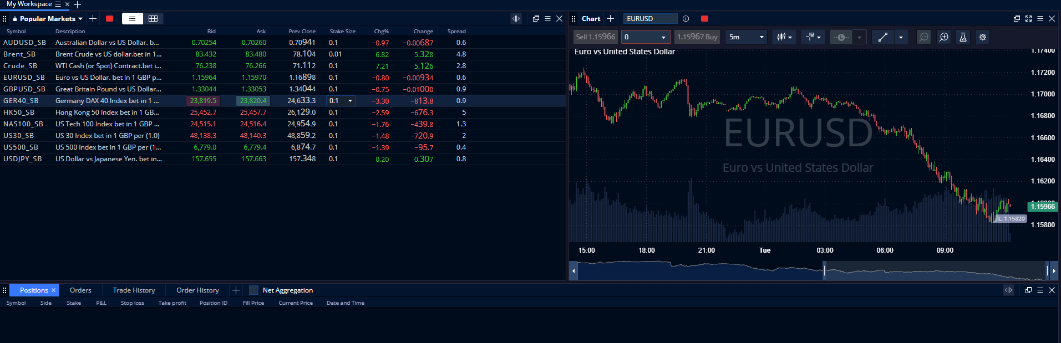This screenshot has height=343, width=1061.
Task: Click red link color square in Popular Markets
Action: click(110, 19)
